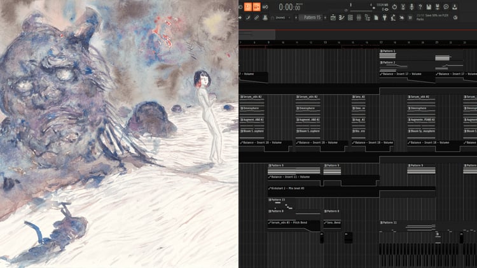Click the left arrow before Pattern 15

[296, 18]
